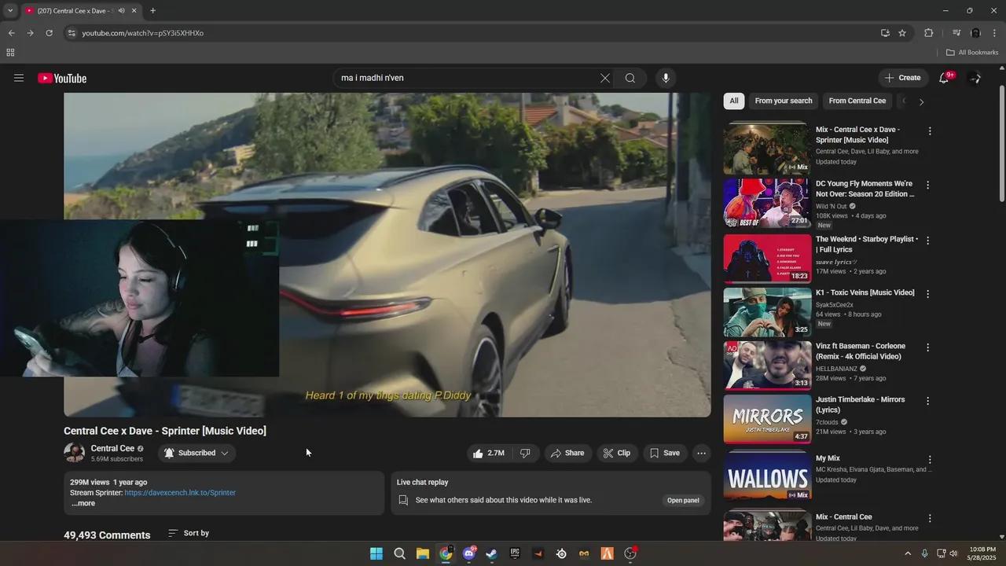Image resolution: width=1006 pixels, height=566 pixels.
Task: Open Chrome tab search dropdown
Action: (x=10, y=11)
